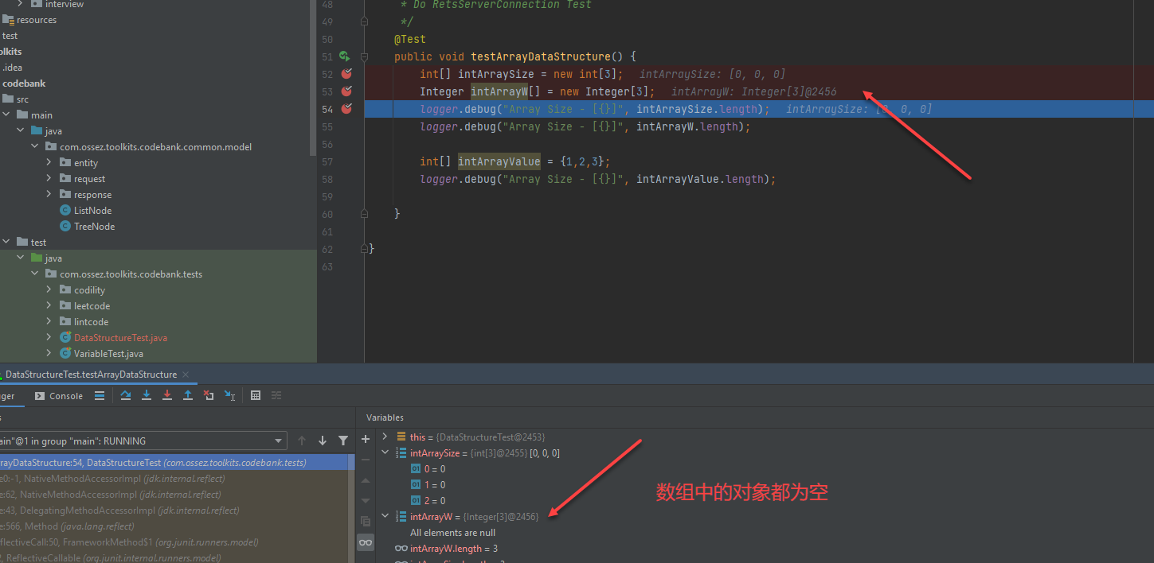Collapse intArrayW variable node
This screenshot has width=1154, height=563.
pyautogui.click(x=385, y=516)
